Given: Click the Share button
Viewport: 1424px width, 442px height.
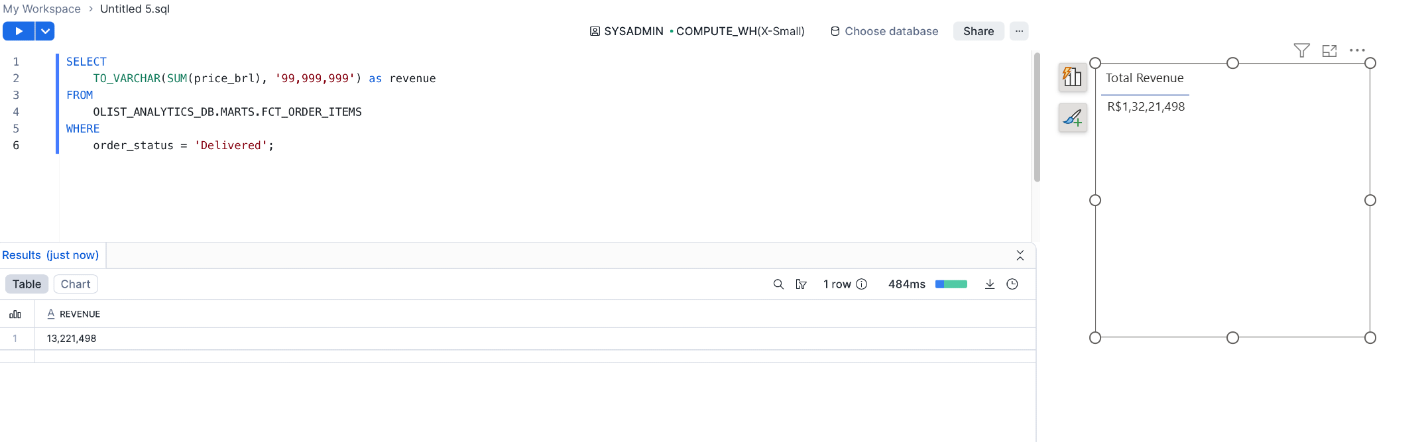Looking at the screenshot, I should tap(978, 31).
